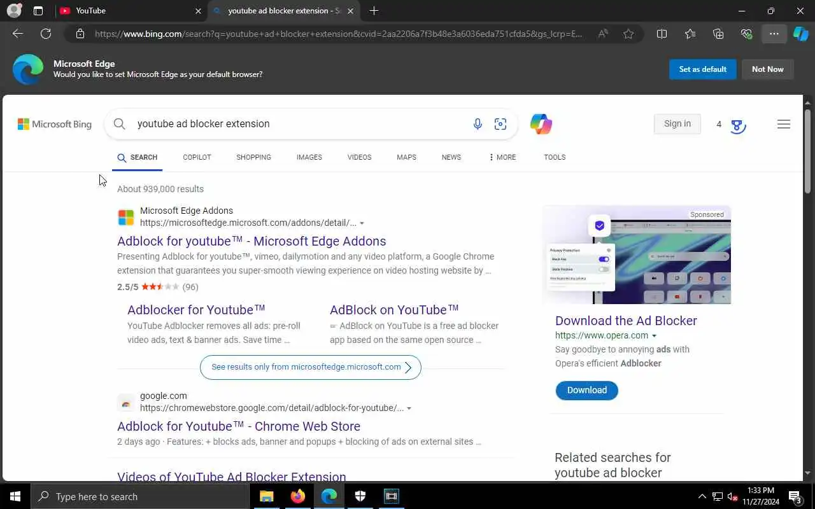Click the Opera Download button
This screenshot has height=509, width=815.
pyautogui.click(x=587, y=390)
